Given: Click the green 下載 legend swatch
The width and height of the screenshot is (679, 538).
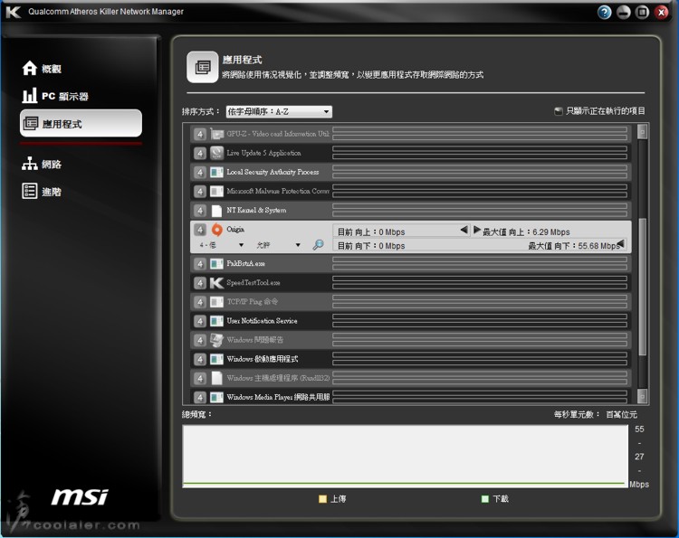Looking at the screenshot, I should pos(485,499).
